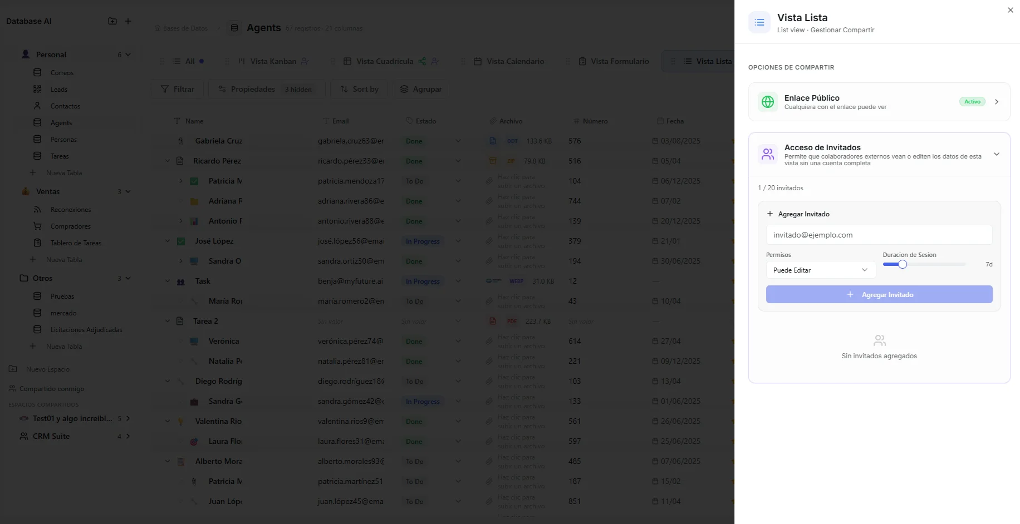Click the Sort by button

tap(360, 89)
